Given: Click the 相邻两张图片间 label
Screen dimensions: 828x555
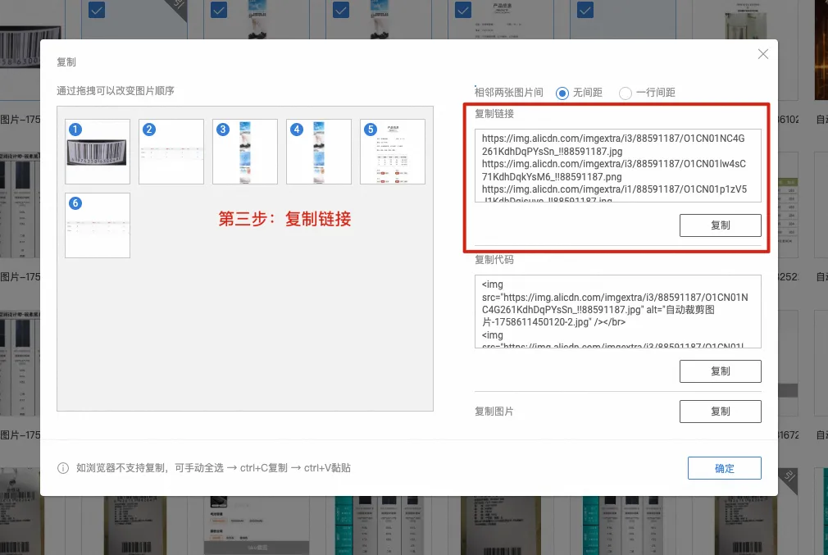Looking at the screenshot, I should pyautogui.click(x=509, y=93).
